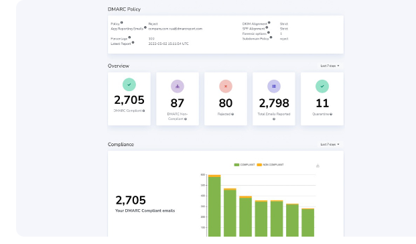
Task: Click the 2,798 total emails count
Action: (274, 103)
